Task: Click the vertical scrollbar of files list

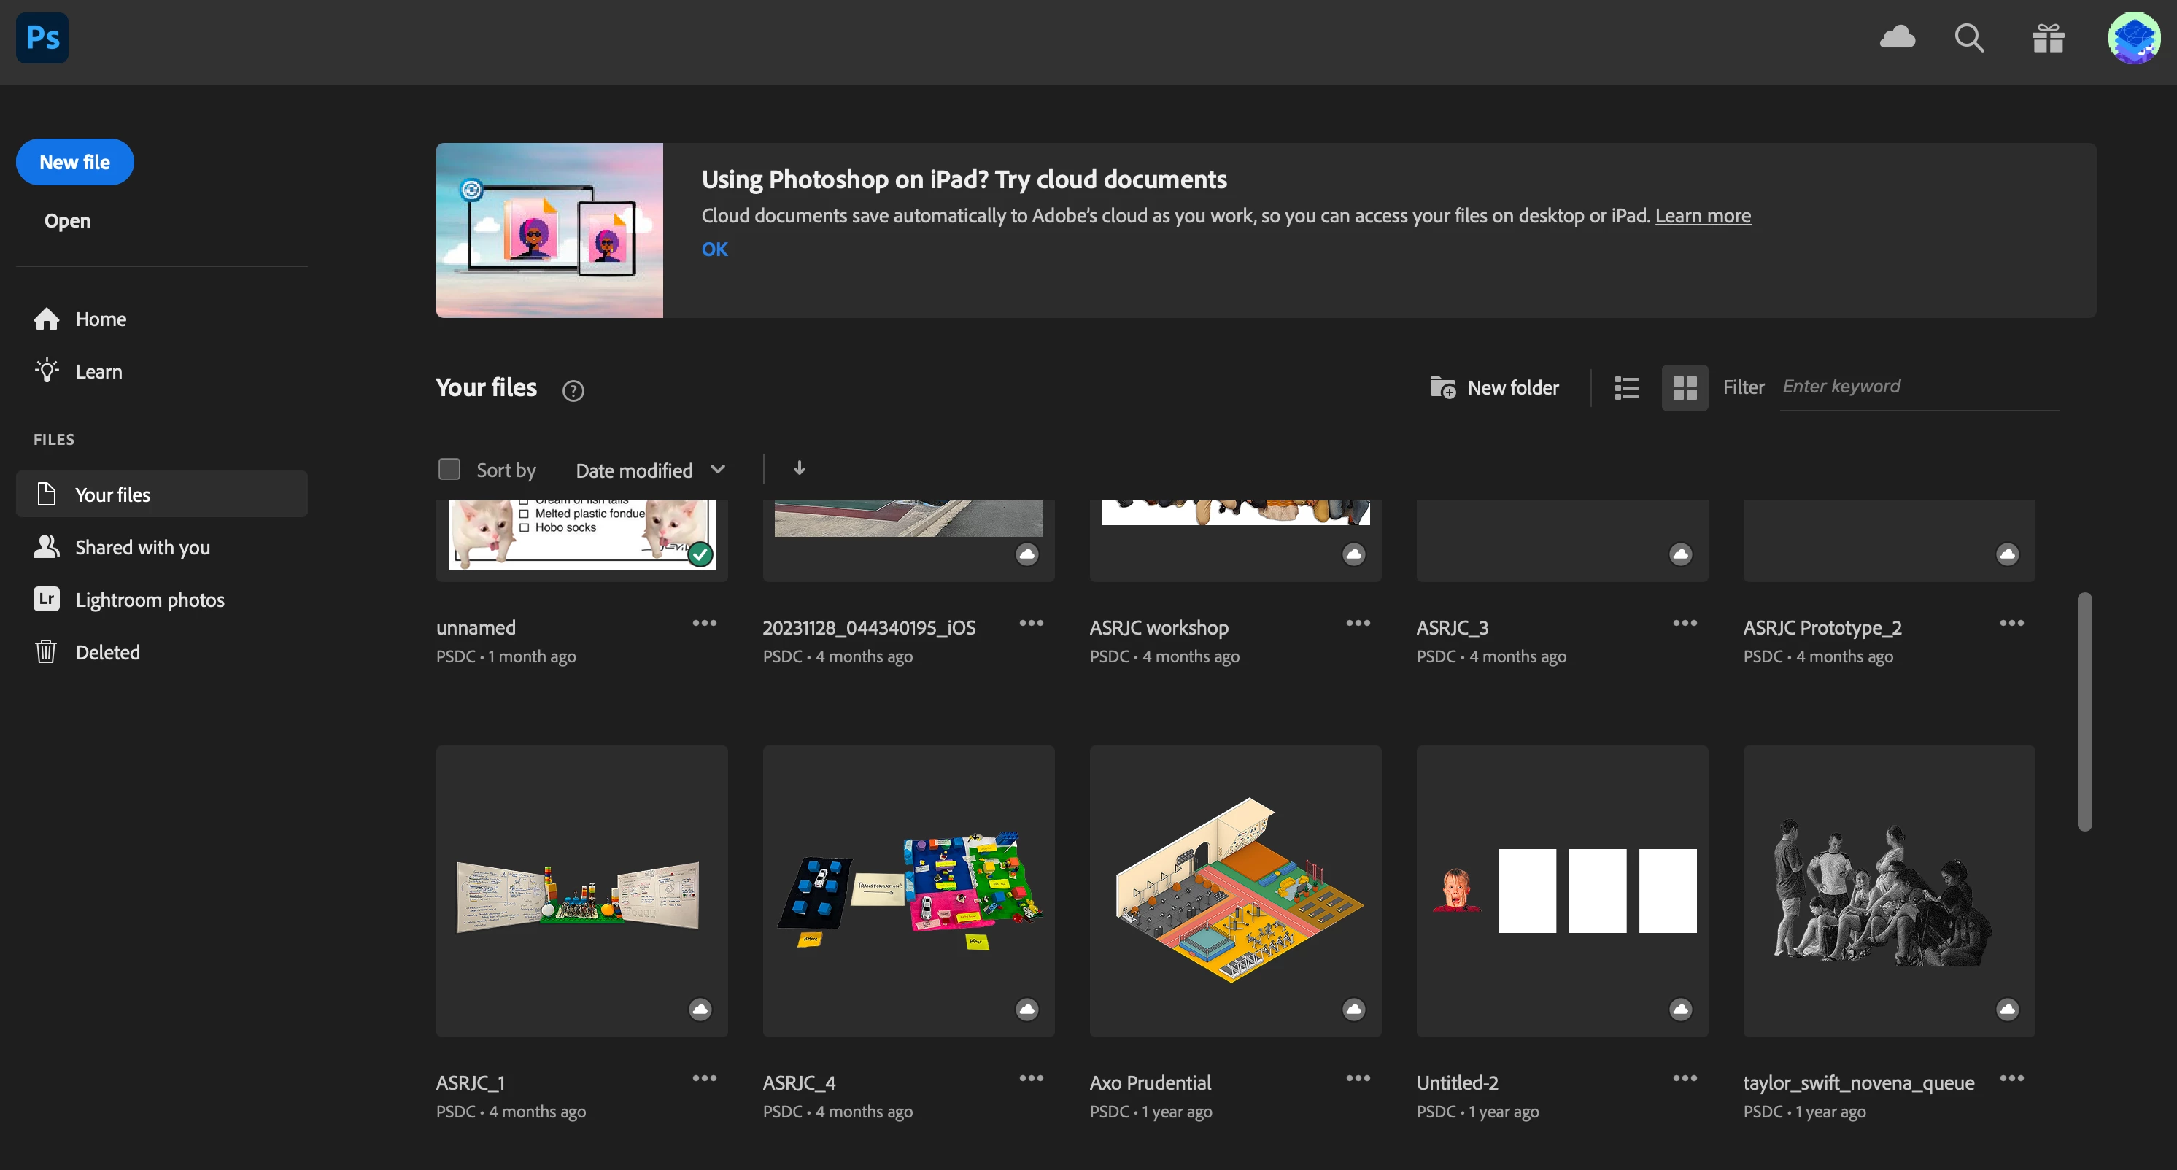Action: [x=2085, y=711]
